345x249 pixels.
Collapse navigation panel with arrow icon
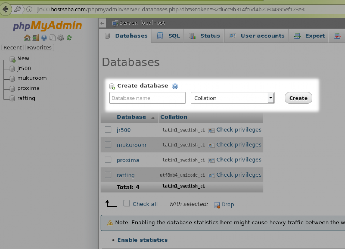click(102, 23)
